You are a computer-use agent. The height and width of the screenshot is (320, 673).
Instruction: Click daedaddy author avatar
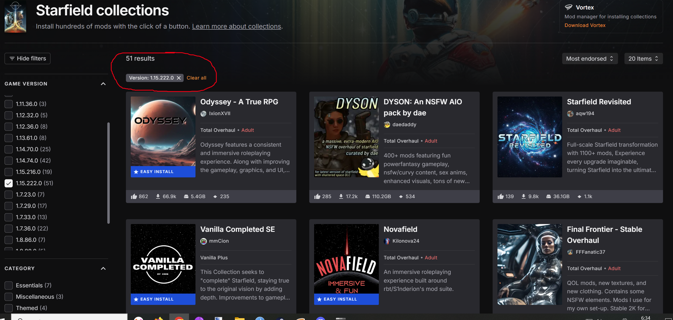[387, 125]
